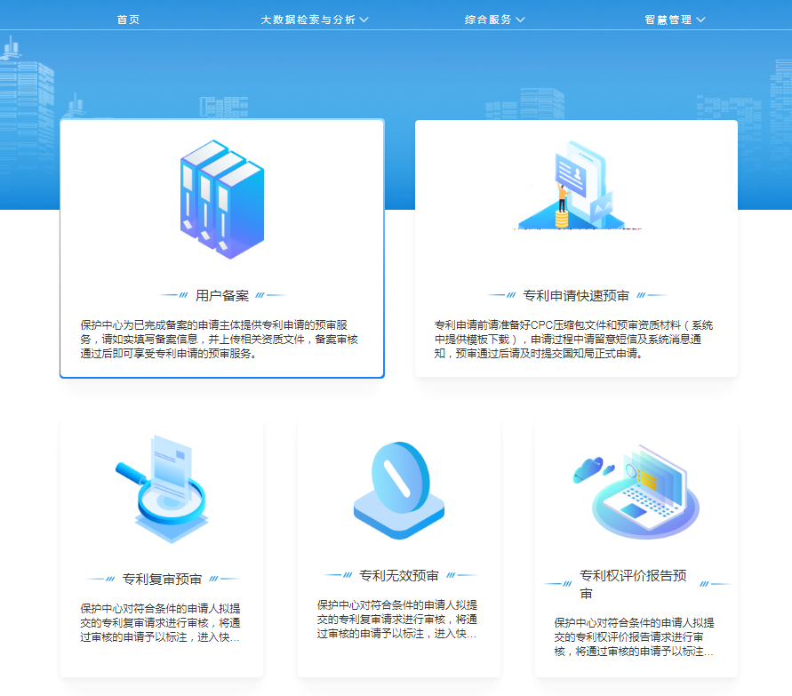Click the 专利申请快速预审 card description text

[x=574, y=339]
